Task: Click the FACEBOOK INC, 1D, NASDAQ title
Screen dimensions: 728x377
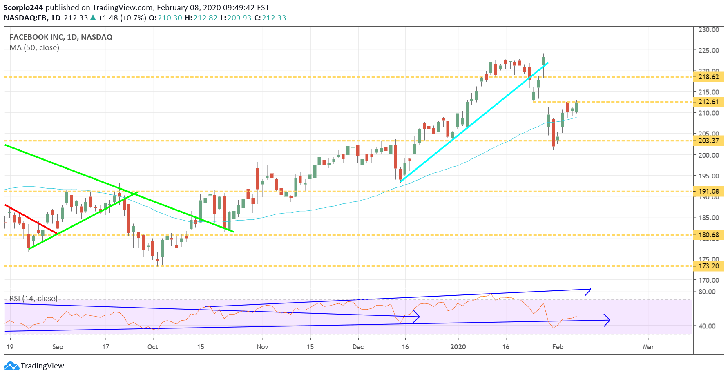Action: tap(61, 37)
